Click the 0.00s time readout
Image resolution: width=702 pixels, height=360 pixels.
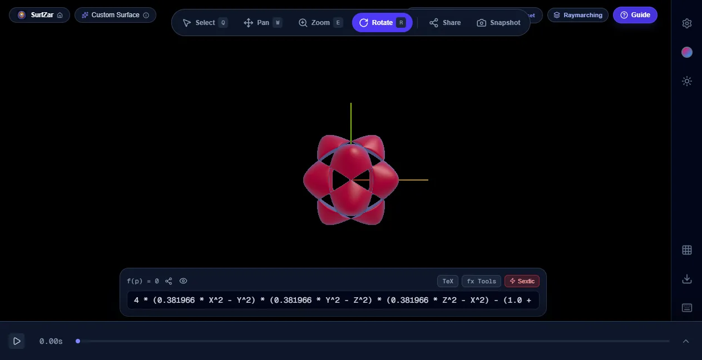click(51, 341)
